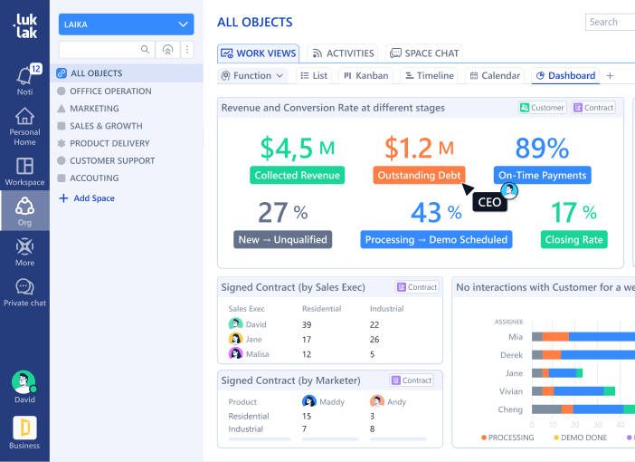
Task: Add a new view with plus button
Action: point(610,76)
